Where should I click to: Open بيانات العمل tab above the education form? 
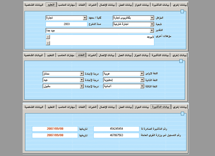pos(125,5)
